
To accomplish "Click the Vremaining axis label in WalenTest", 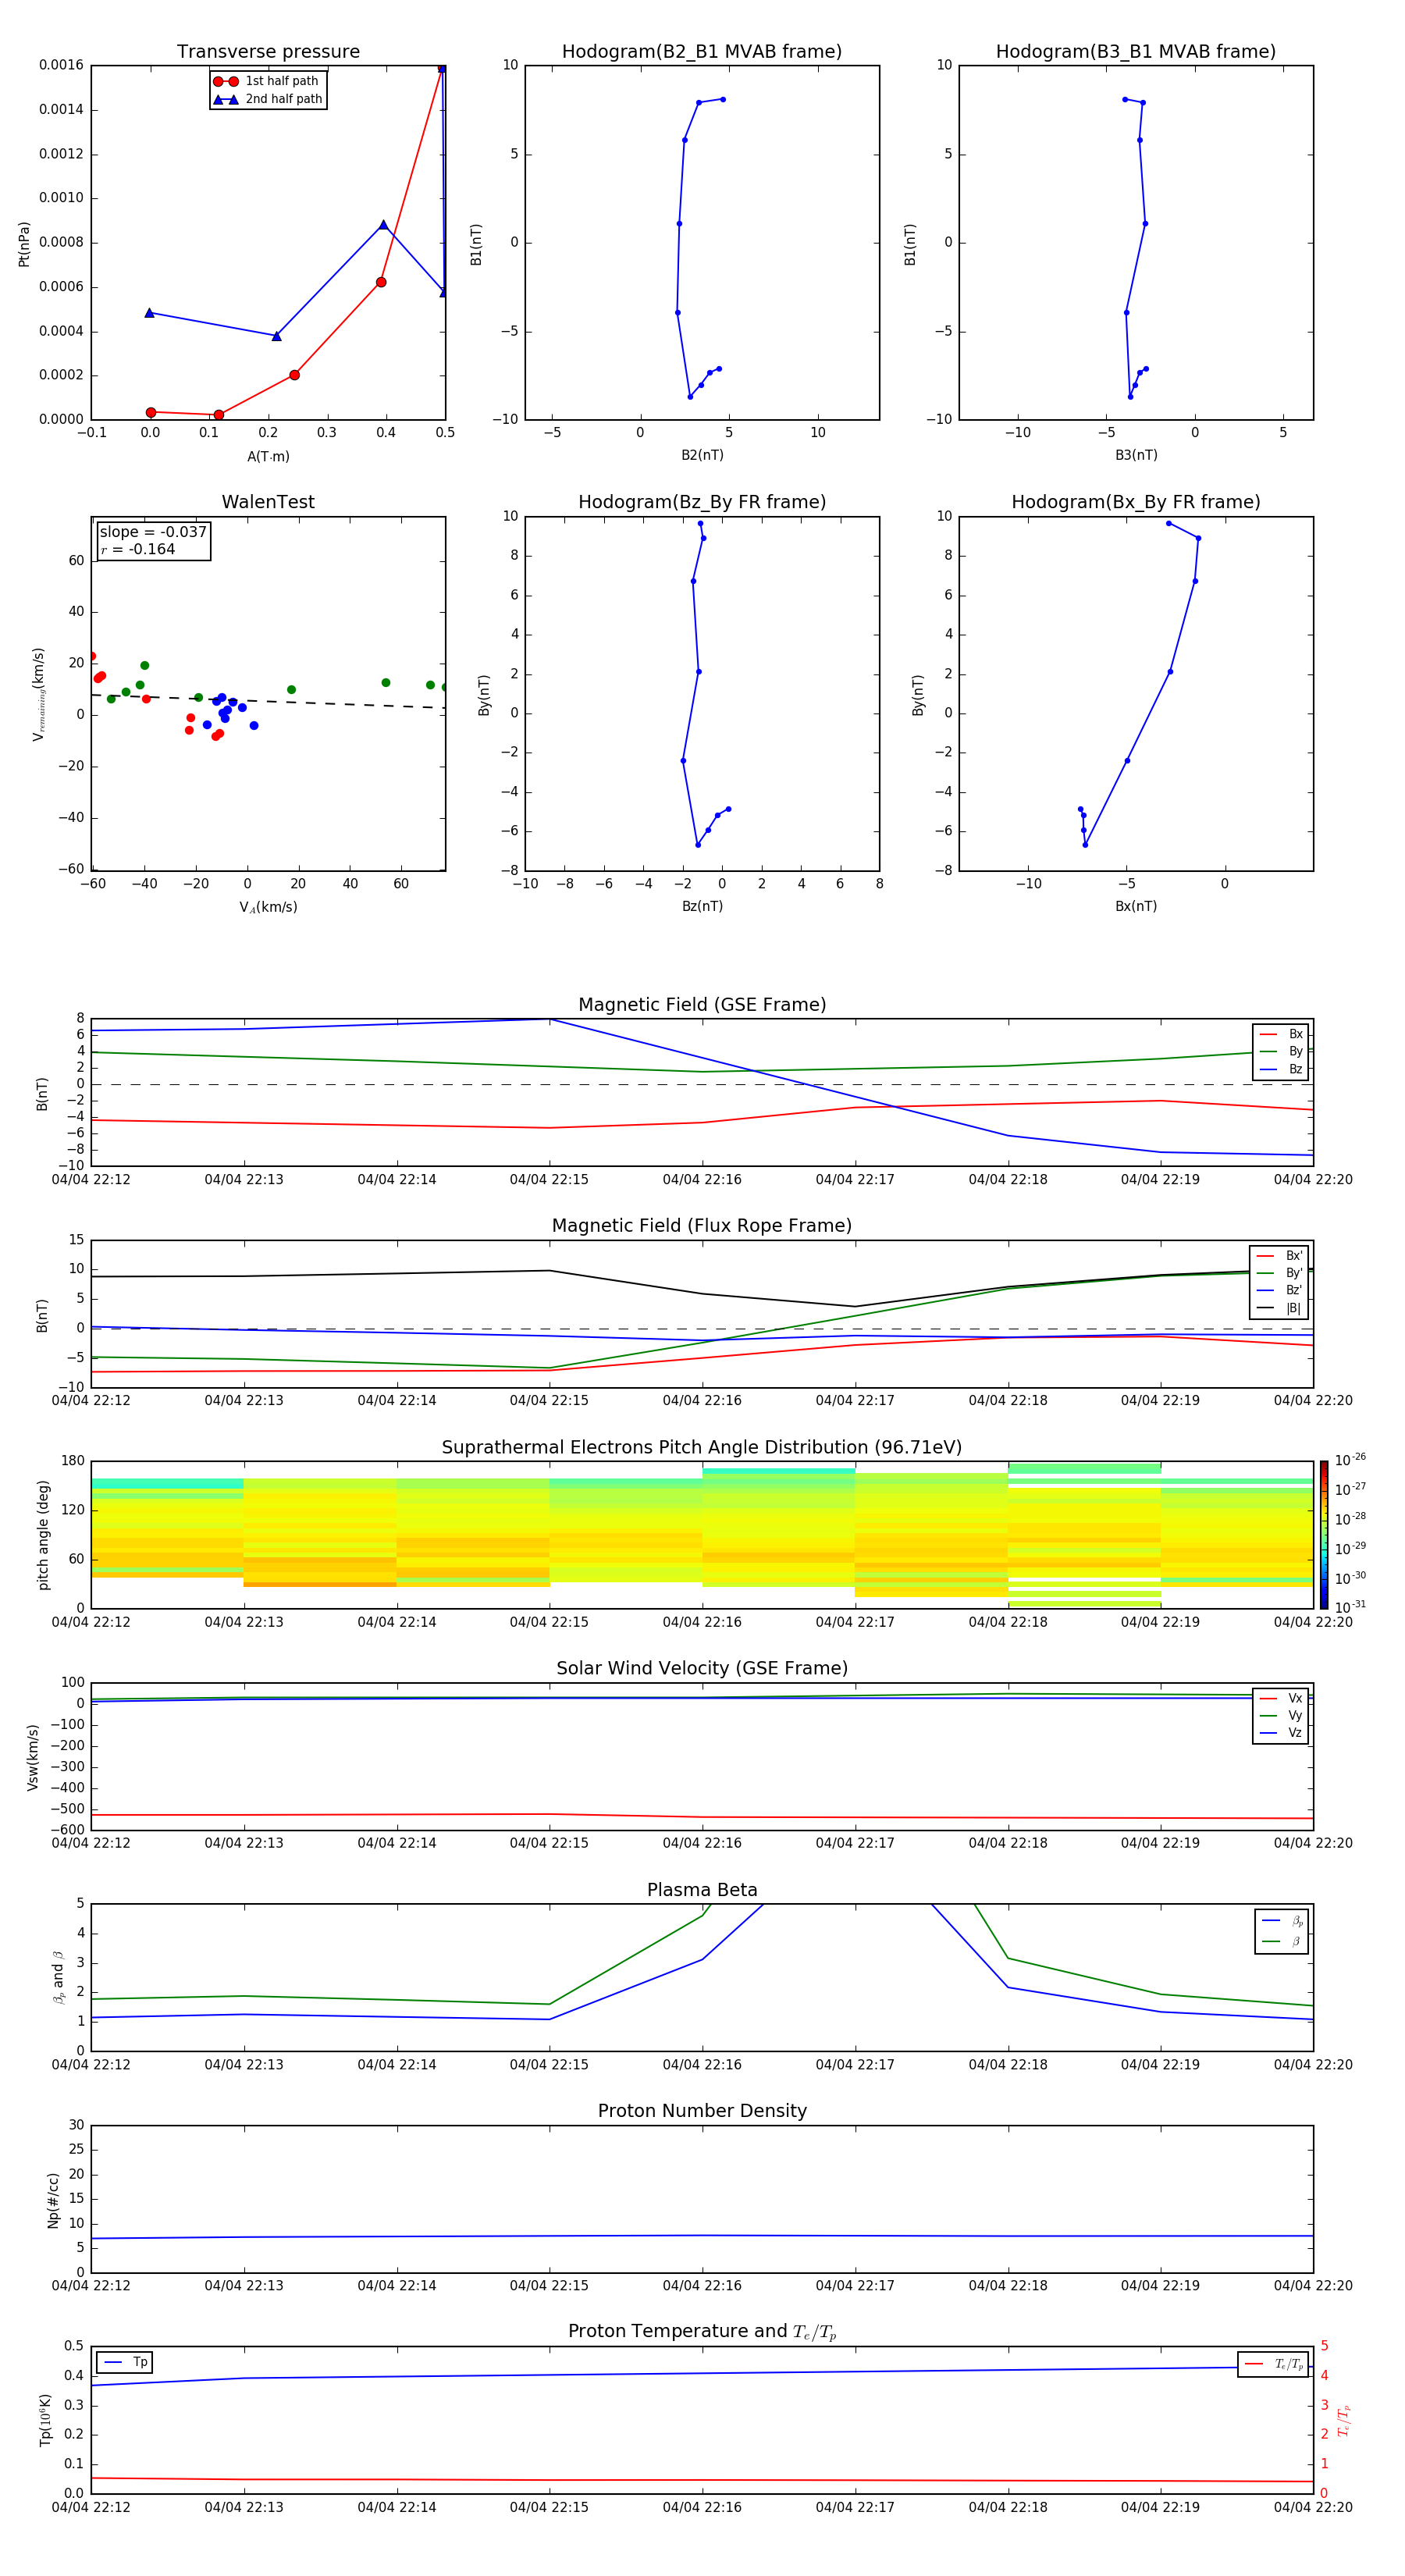I will (x=38, y=694).
